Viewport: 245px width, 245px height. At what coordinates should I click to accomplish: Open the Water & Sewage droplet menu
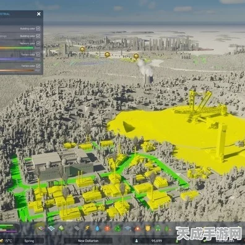[97, 228]
